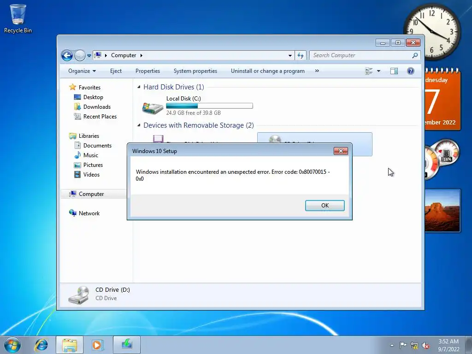Select the CD Drive item in file list
The width and height of the screenshot is (472, 354).
coord(314,138)
